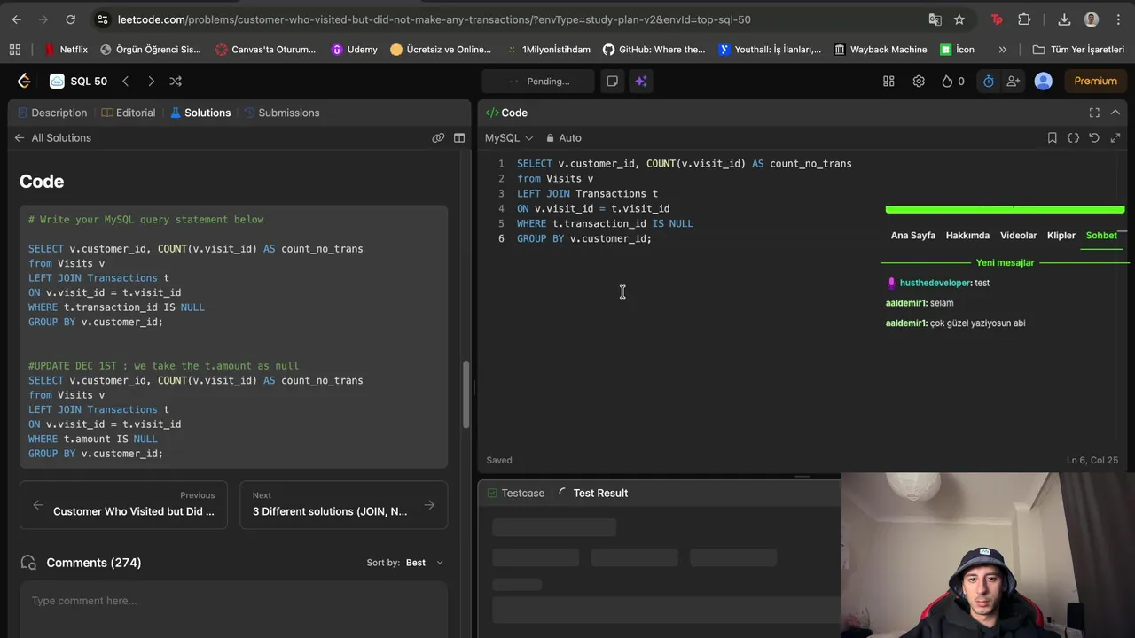Viewport: 1135px width, 638px height.
Task: Format code with braces icon
Action: (1073, 137)
